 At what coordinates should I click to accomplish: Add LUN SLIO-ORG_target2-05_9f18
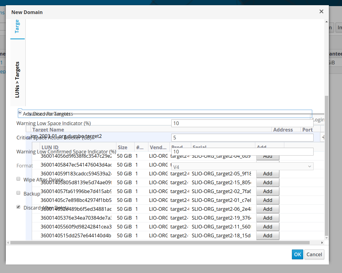267,174
